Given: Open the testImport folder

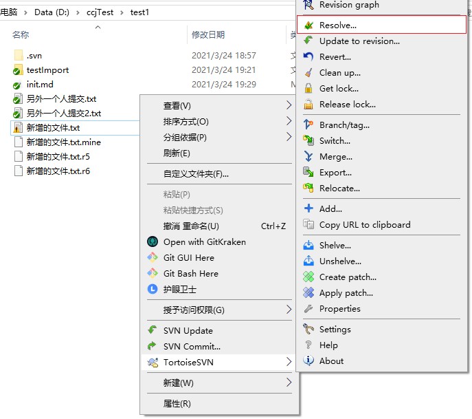Looking at the screenshot, I should 47,70.
